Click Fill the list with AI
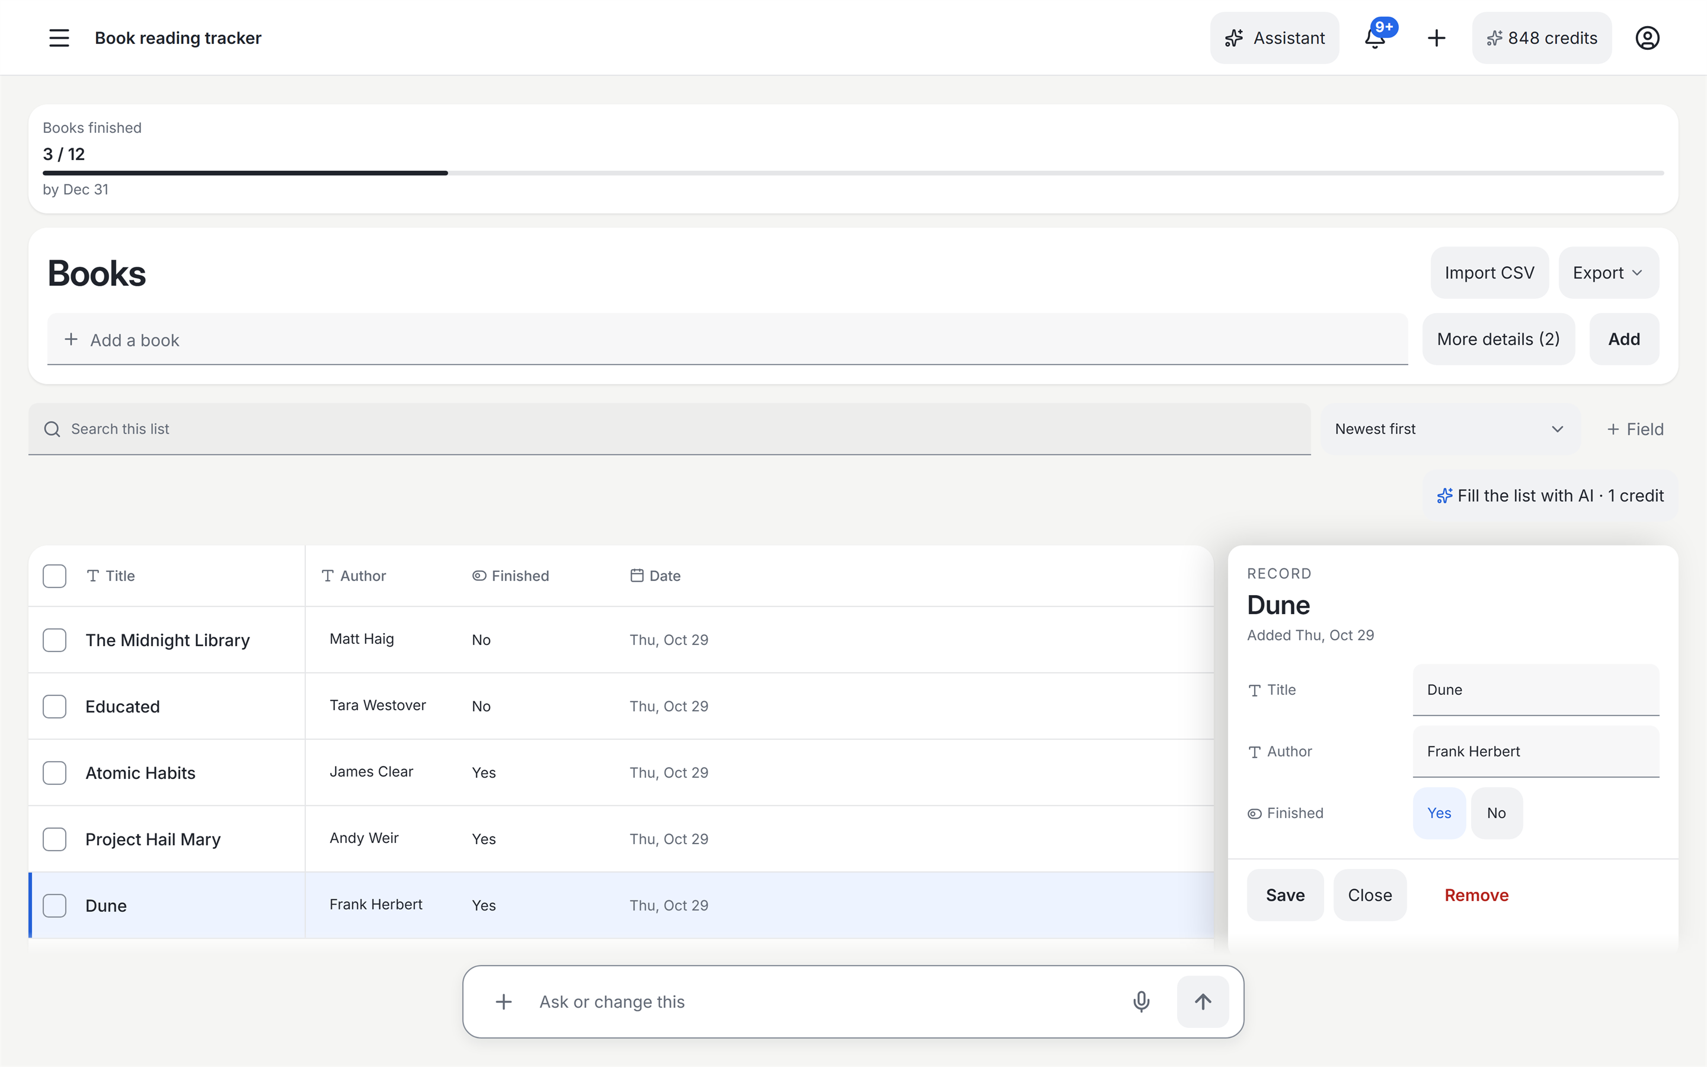The image size is (1707, 1067). (x=1551, y=496)
